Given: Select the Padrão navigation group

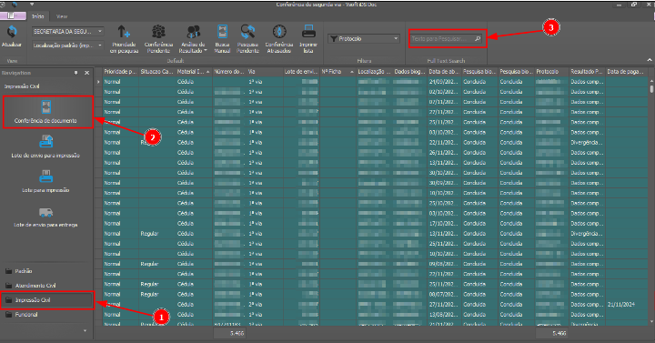Looking at the screenshot, I should [x=46, y=271].
